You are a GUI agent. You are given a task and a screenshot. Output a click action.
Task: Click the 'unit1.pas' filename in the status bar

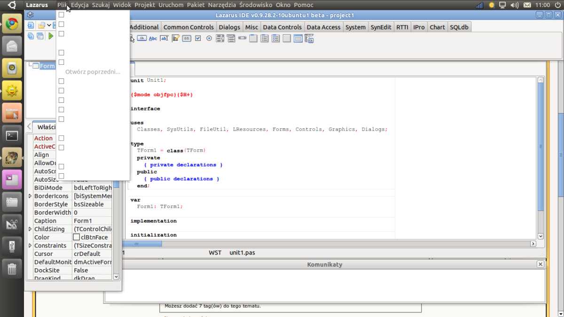(x=242, y=253)
